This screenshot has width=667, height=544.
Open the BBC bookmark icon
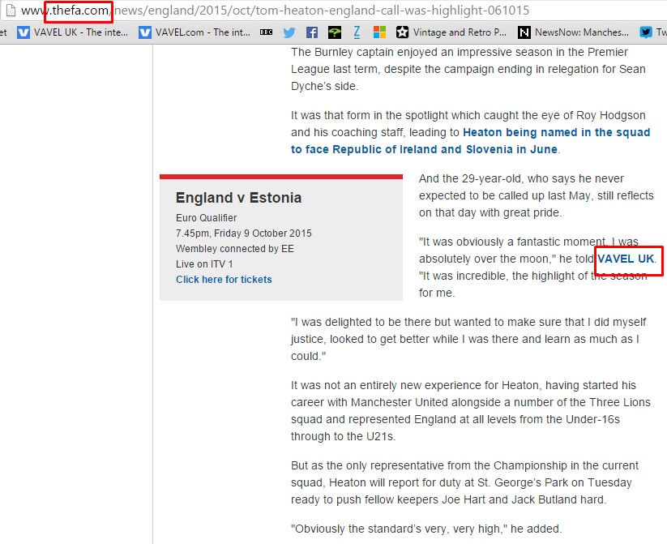(x=266, y=32)
